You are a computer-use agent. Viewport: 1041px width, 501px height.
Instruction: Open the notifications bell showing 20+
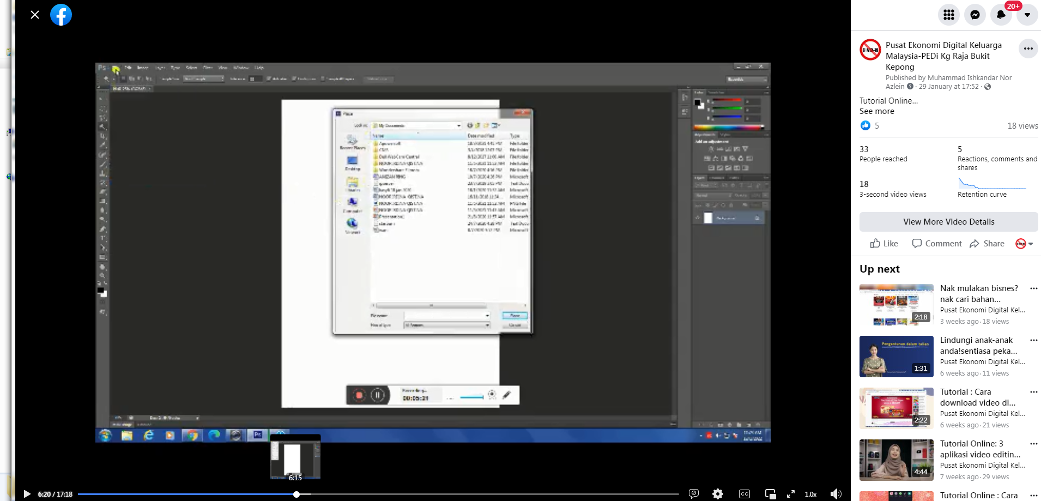1001,15
